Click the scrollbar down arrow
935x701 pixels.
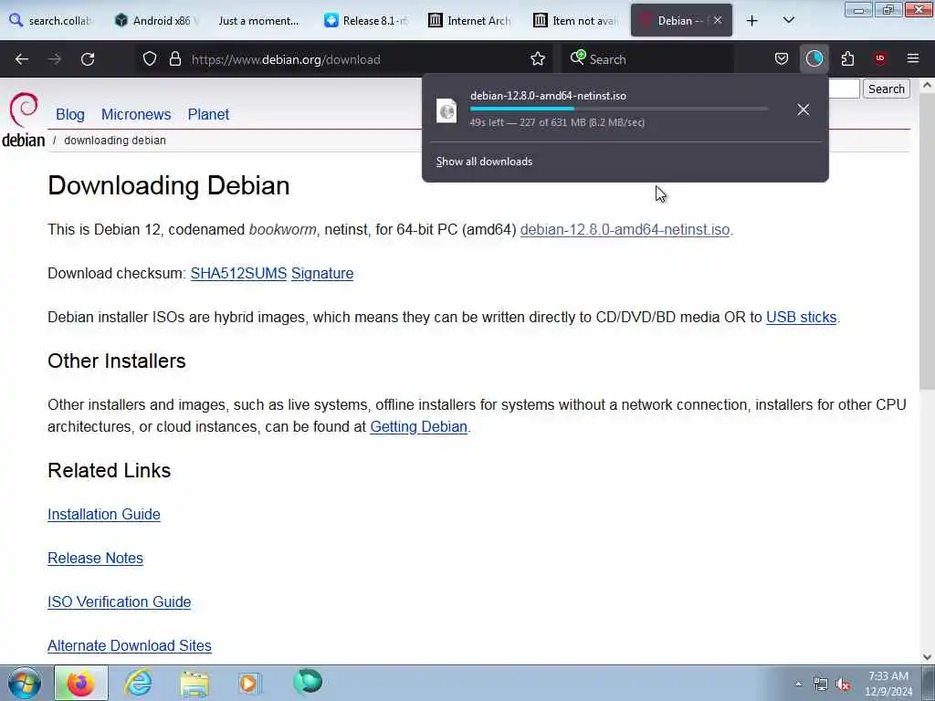pyautogui.click(x=927, y=657)
